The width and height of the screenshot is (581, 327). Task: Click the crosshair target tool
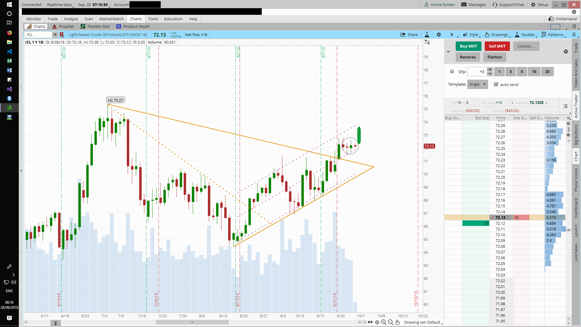point(377,322)
